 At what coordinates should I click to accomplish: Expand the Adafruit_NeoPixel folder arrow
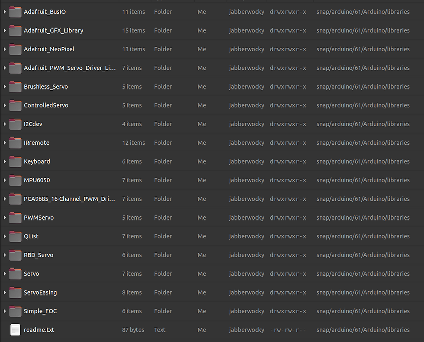click(x=5, y=49)
